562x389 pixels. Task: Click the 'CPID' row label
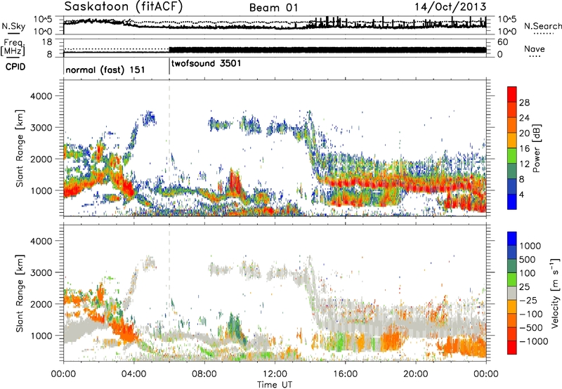[15, 67]
